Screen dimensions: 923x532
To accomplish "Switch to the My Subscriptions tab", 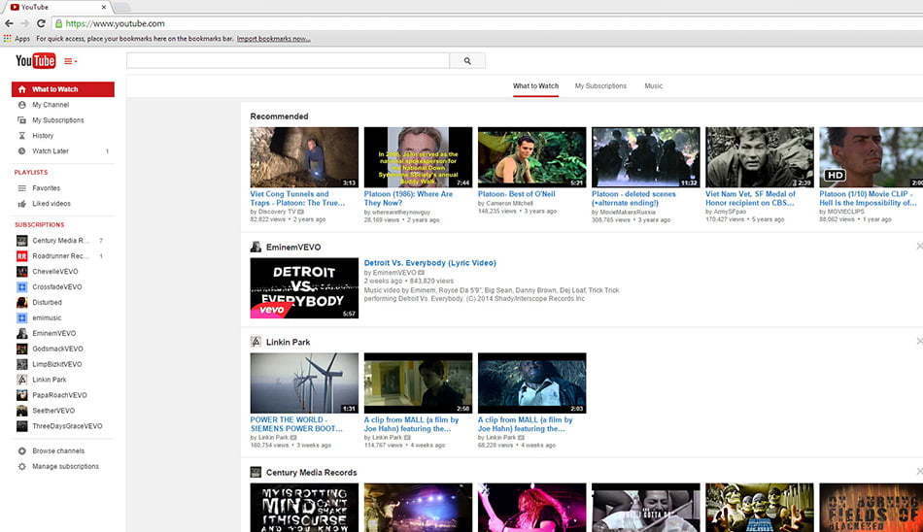I will [600, 86].
